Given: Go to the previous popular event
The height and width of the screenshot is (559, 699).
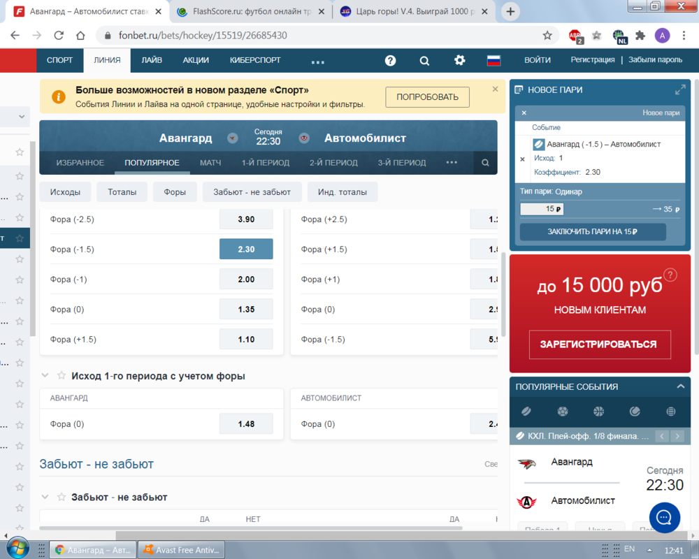Looking at the screenshot, I should point(662,436).
